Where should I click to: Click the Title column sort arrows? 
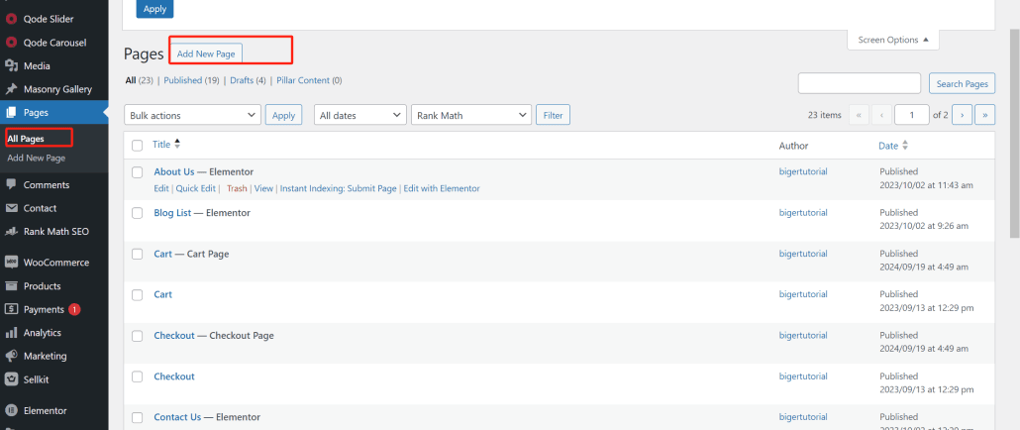177,145
